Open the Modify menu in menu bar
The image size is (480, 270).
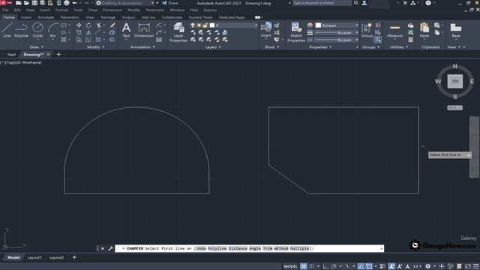133,10
